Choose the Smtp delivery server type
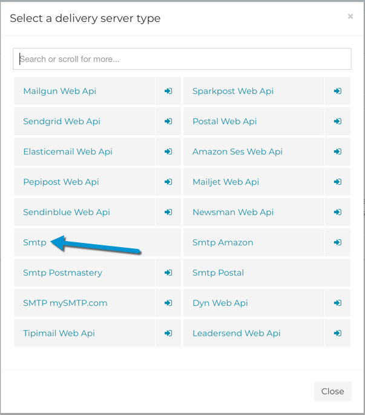 pyautogui.click(x=35, y=242)
